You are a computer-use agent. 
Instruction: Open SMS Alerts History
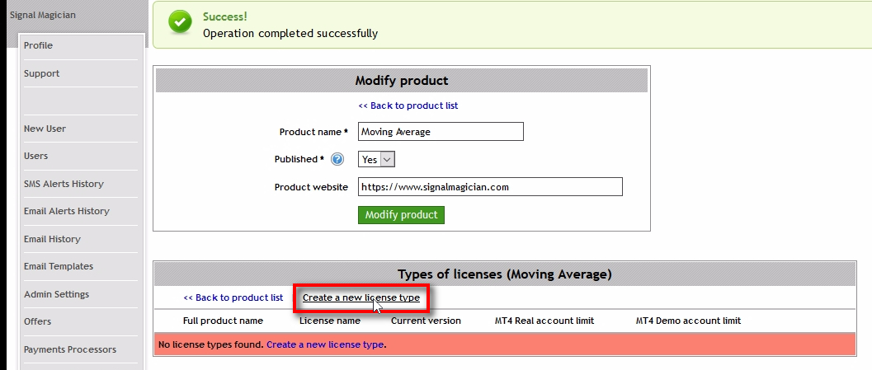tap(64, 184)
